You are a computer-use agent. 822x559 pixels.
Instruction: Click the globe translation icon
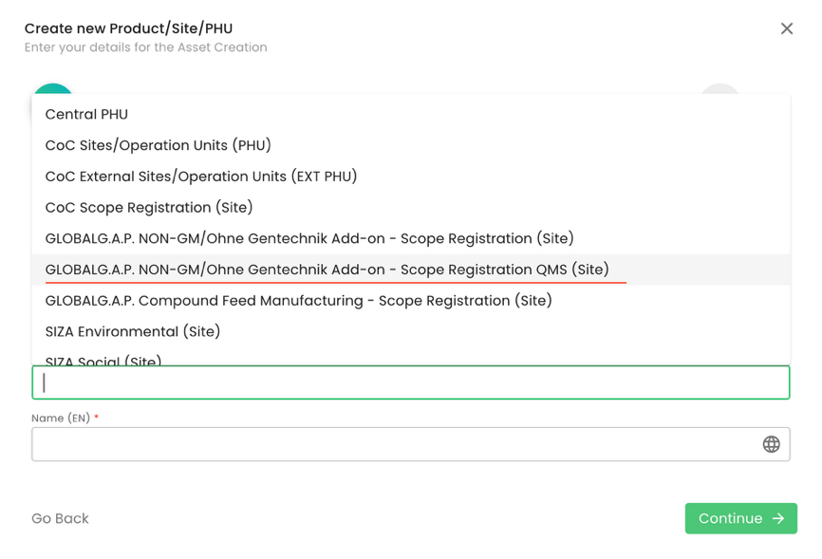tap(771, 444)
